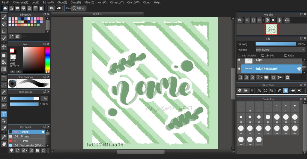Screen dimensions: 307x159
Task: Undock the Lớp panel
Action: pos(301,39)
